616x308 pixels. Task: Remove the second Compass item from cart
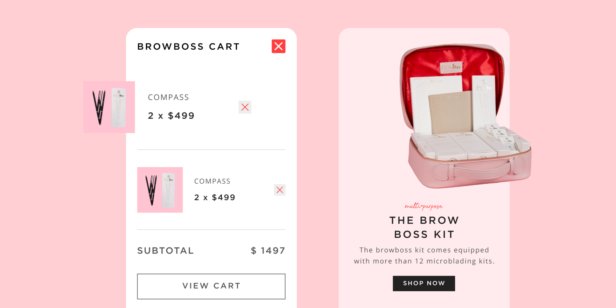[280, 190]
